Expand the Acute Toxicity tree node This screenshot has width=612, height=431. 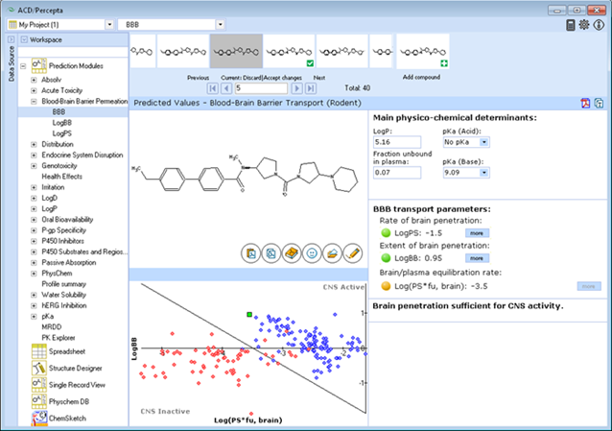click(34, 89)
